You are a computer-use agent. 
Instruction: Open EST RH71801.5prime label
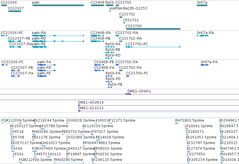(190, 120)
